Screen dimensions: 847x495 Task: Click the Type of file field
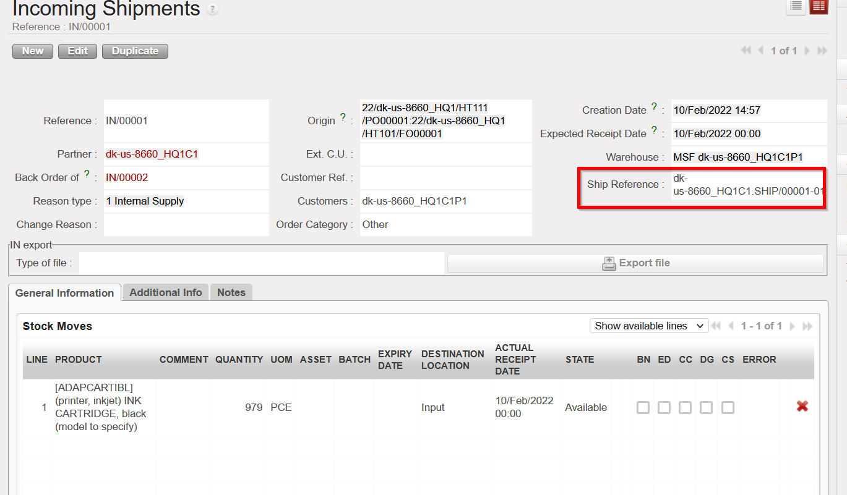point(261,263)
